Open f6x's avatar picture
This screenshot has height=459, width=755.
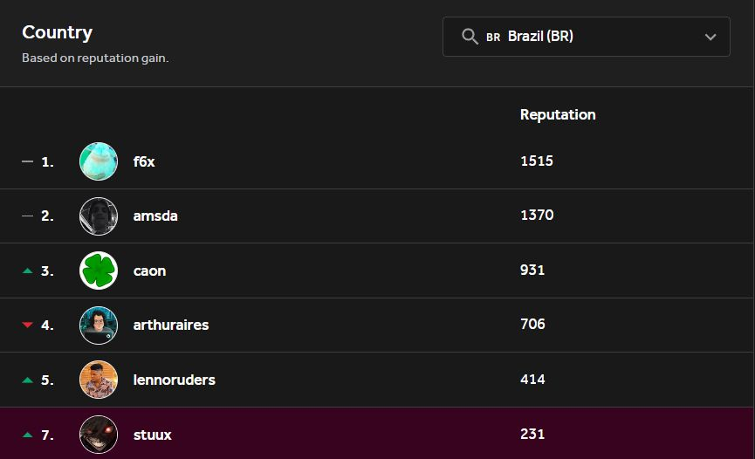(x=99, y=161)
